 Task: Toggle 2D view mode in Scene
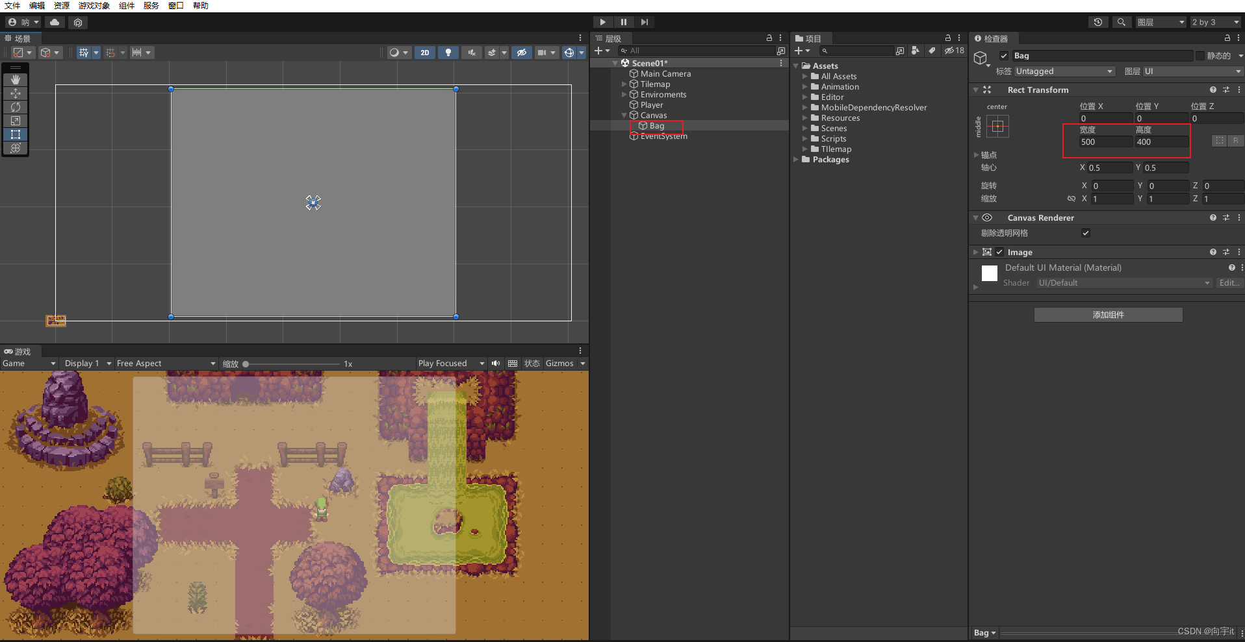click(425, 53)
